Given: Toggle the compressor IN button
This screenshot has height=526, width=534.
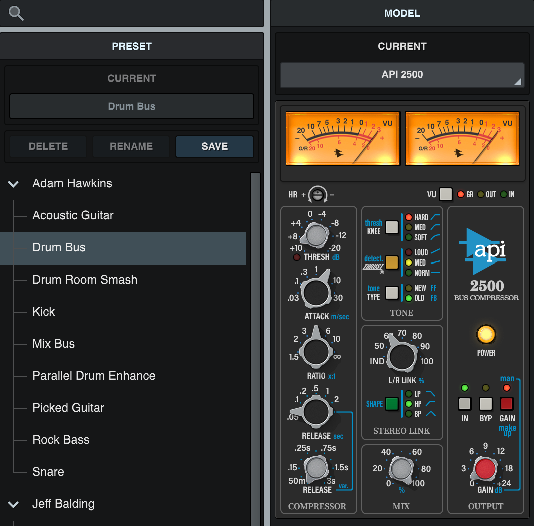Looking at the screenshot, I should pos(465,404).
